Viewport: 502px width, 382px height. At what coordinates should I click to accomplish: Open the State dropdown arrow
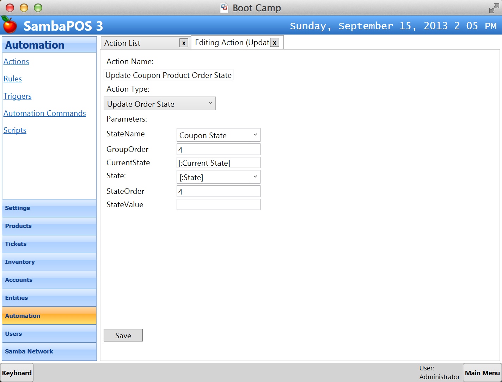(x=255, y=177)
